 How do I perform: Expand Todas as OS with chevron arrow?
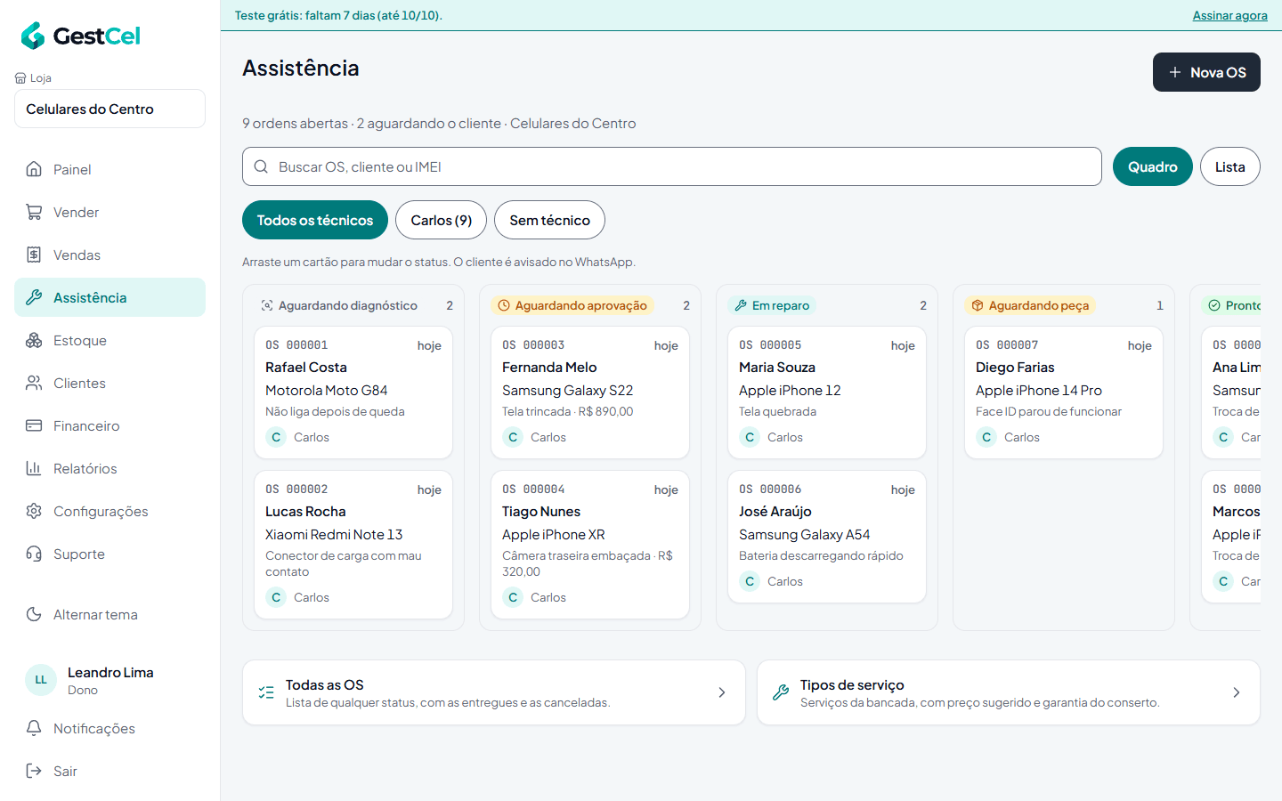click(722, 692)
